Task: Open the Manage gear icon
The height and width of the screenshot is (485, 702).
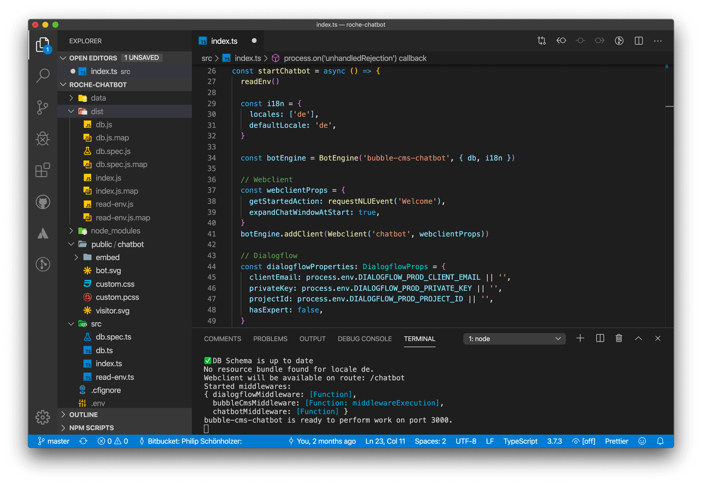Action: (x=43, y=417)
